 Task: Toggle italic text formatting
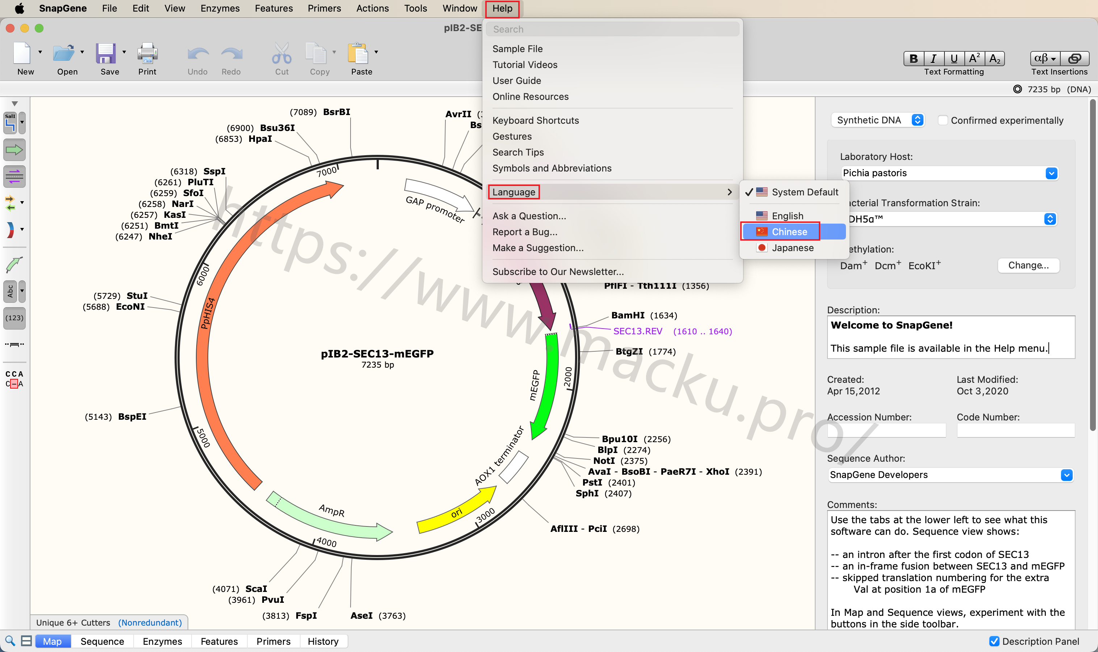(933, 59)
